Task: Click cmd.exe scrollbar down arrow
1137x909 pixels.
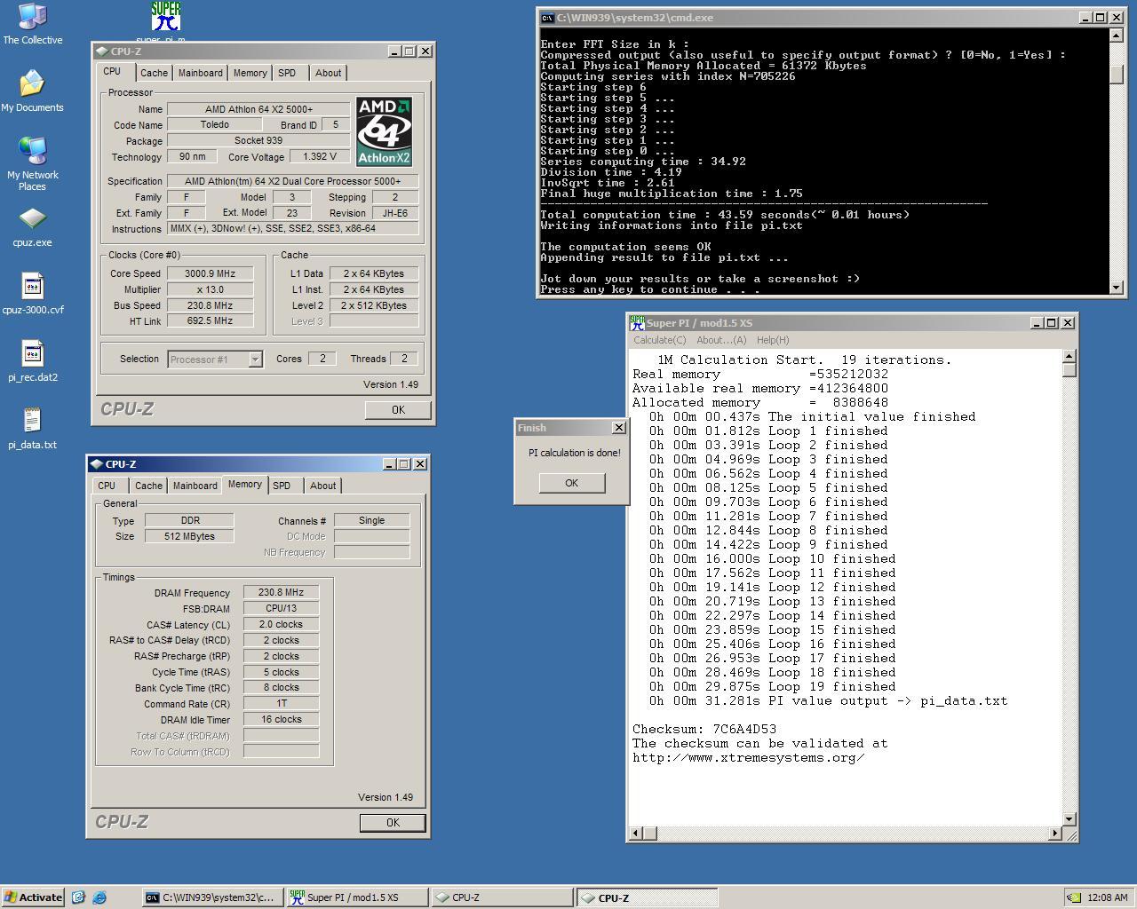Action: (x=1117, y=287)
